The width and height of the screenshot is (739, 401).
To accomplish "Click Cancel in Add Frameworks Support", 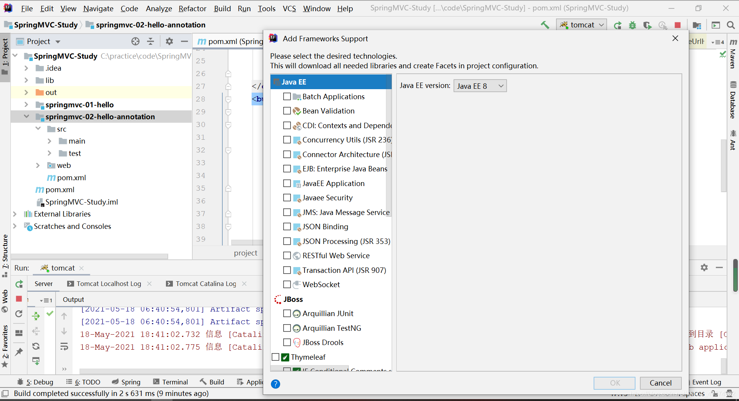I will click(x=661, y=383).
